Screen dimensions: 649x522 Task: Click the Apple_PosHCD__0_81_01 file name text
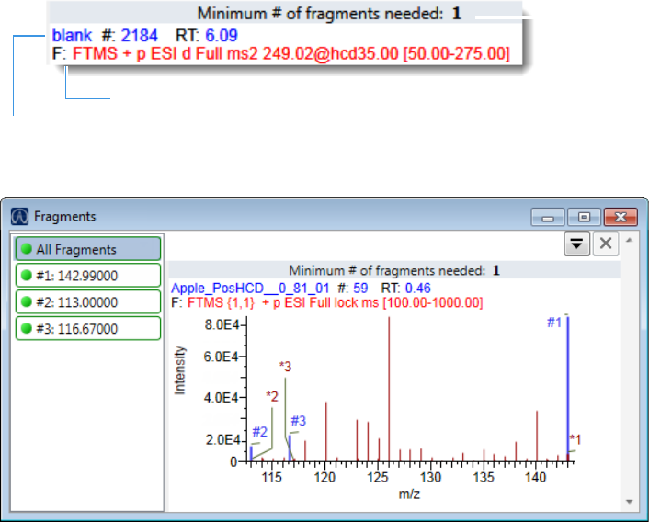250,288
